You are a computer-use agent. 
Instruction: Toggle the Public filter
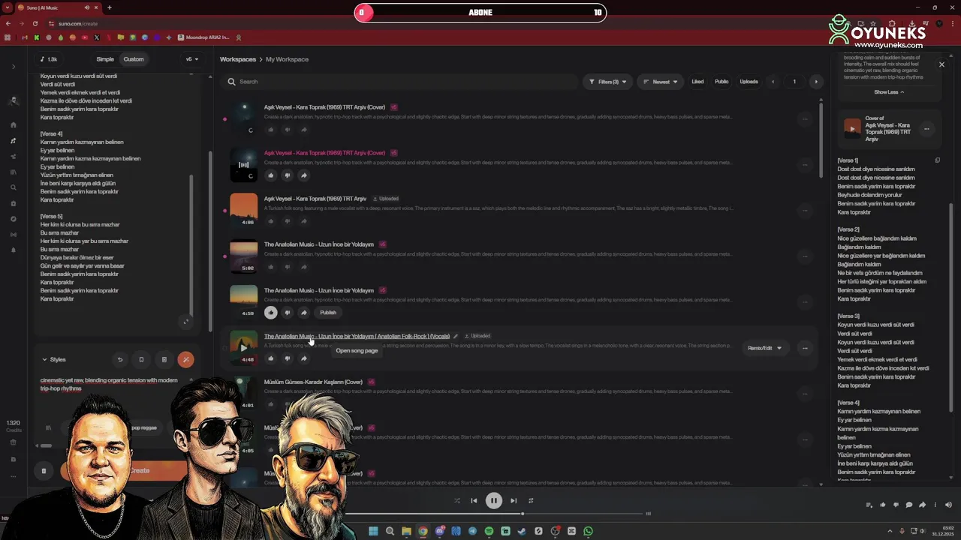point(722,82)
